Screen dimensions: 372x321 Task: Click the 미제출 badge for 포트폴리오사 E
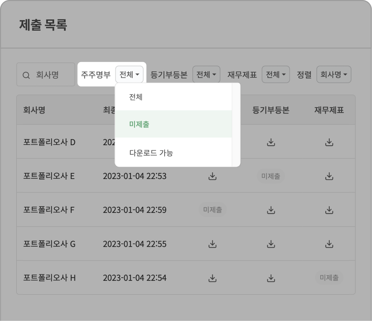click(x=270, y=176)
